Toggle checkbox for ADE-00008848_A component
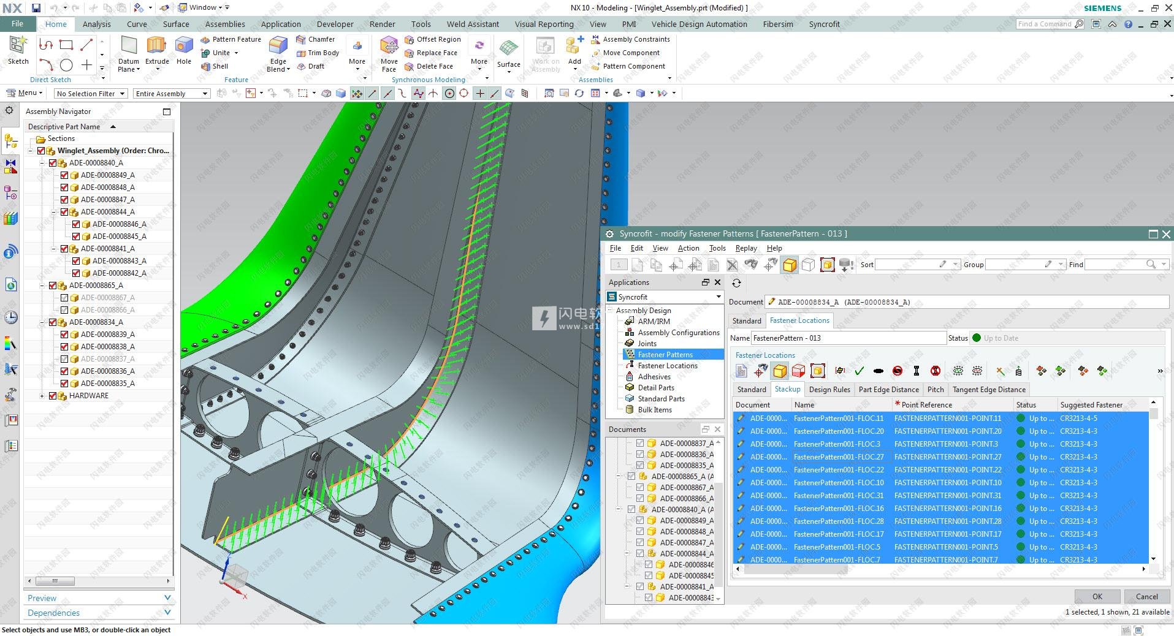Screen dimensions: 1174x636 coord(64,187)
